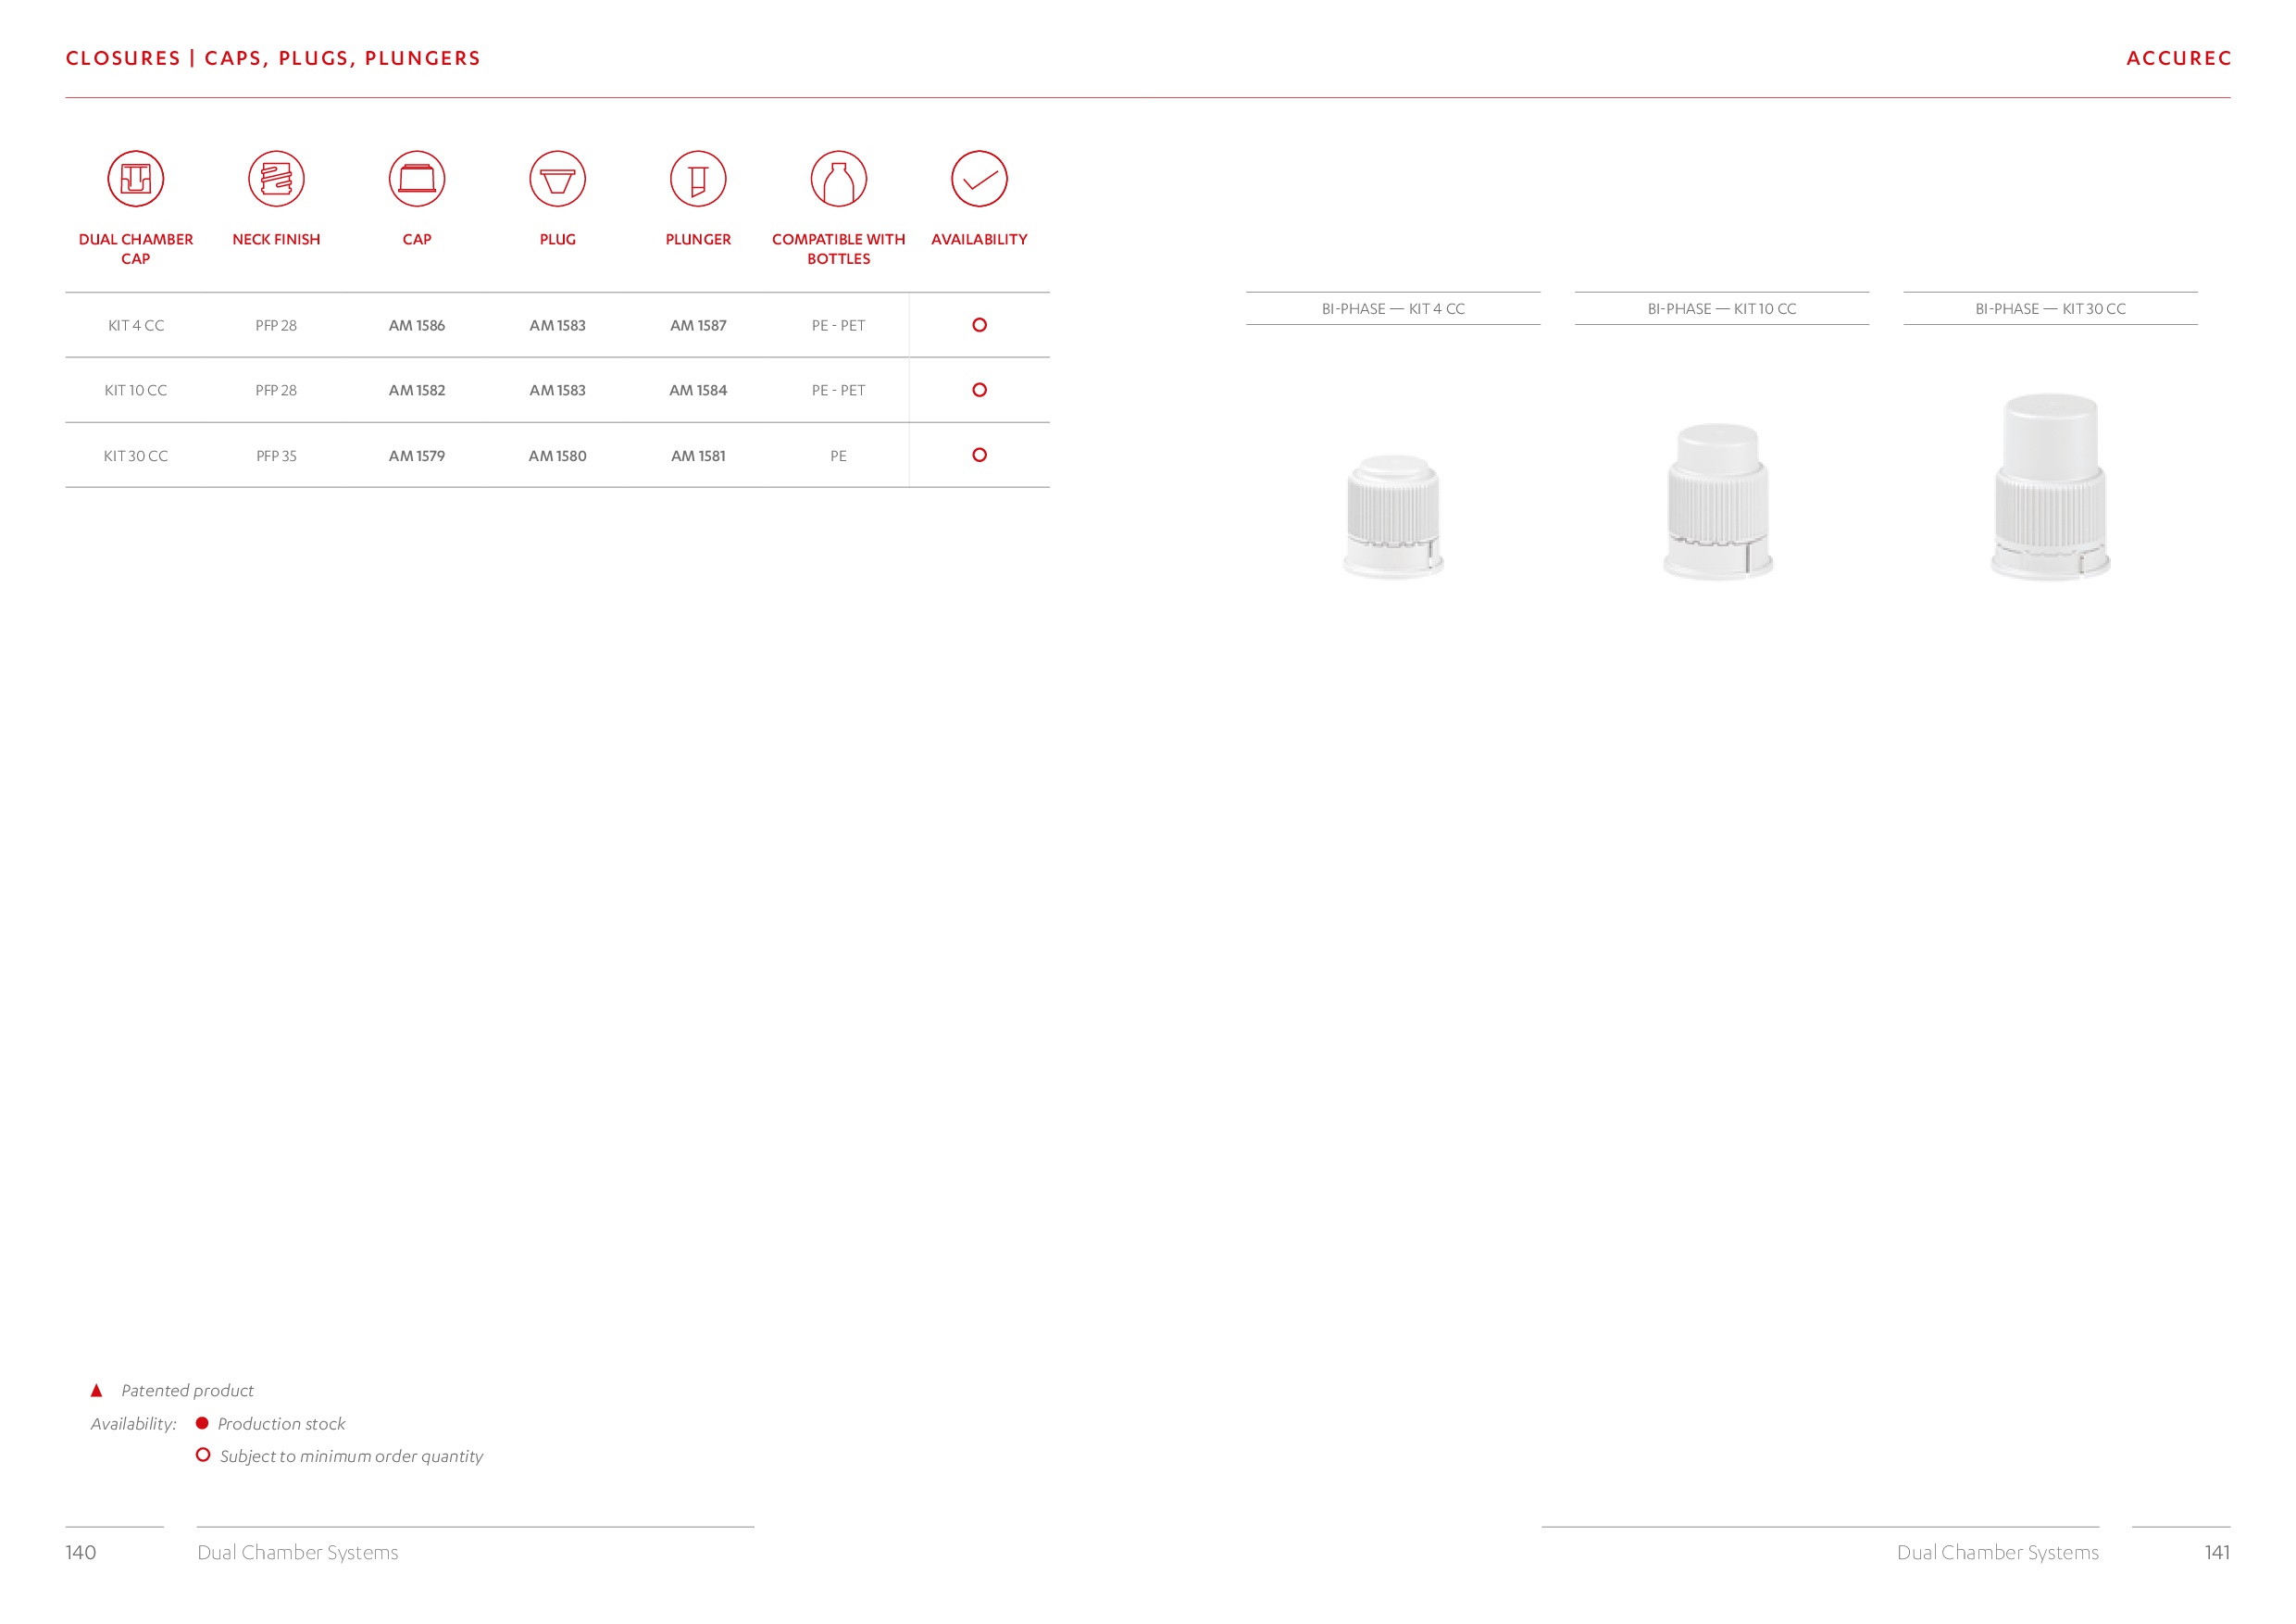2296x1624 pixels.
Task: Click the 'BI-PHASE — KIT 30 CC' caption
Action: coord(2051,309)
